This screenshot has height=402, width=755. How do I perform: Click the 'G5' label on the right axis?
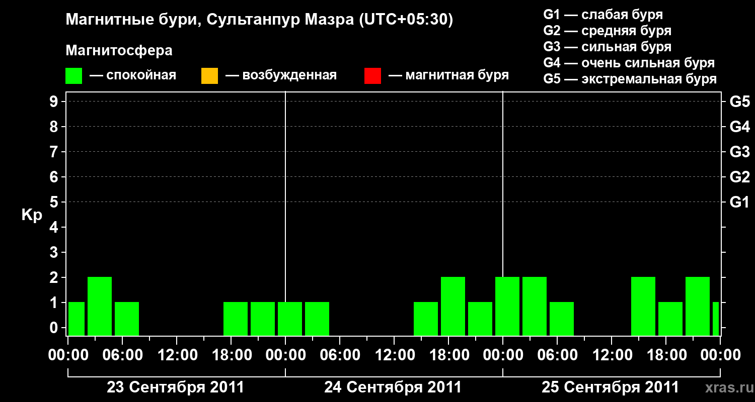coord(739,102)
